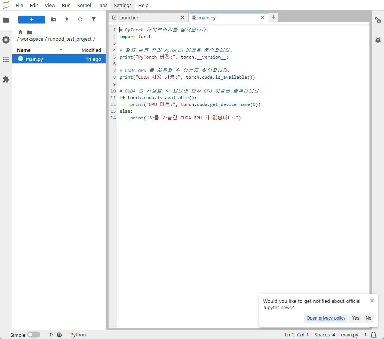Refresh the file browser listing

point(80,19)
